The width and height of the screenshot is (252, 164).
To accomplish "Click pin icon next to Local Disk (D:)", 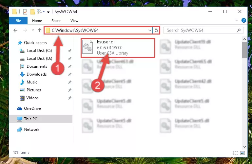I will [69, 59].
